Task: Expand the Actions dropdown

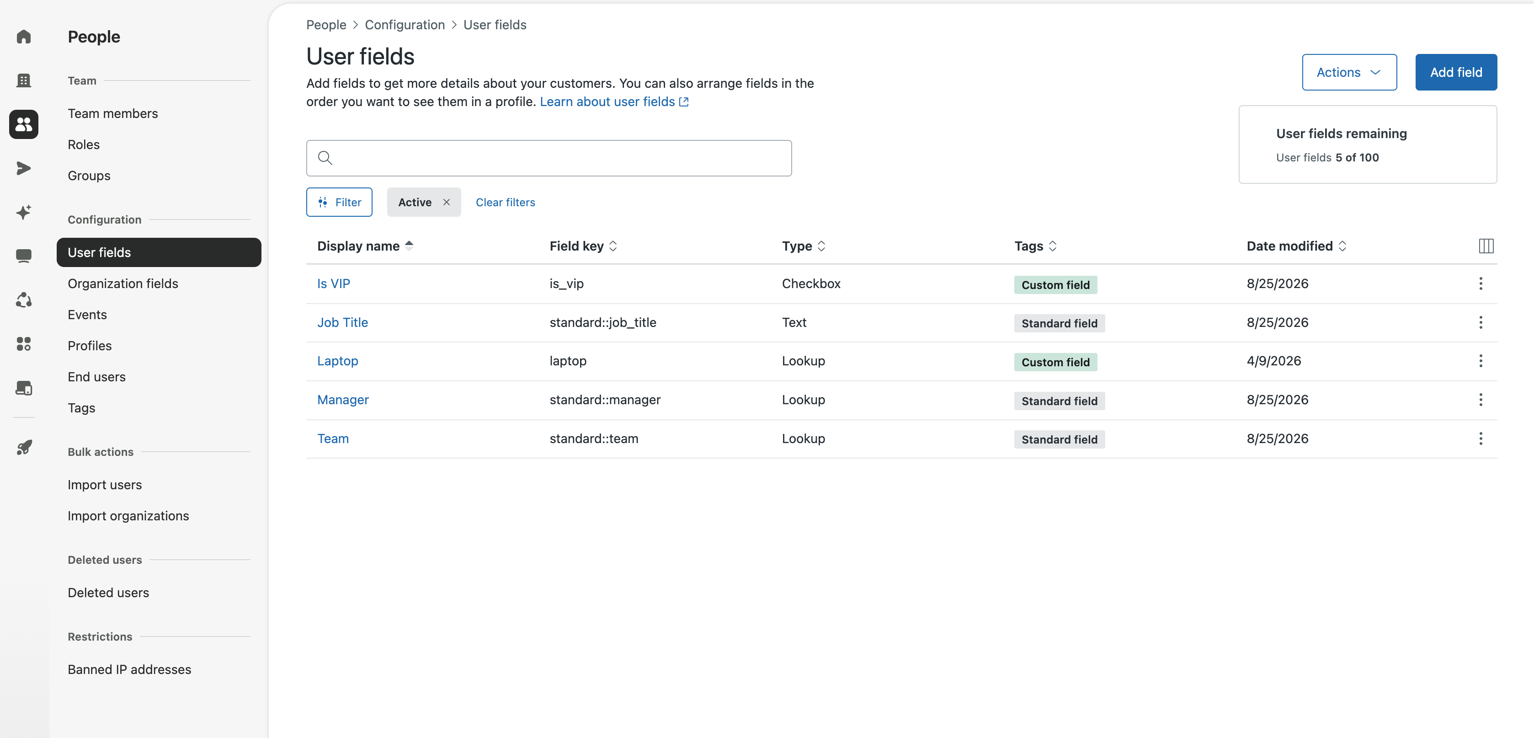Action: pos(1349,72)
